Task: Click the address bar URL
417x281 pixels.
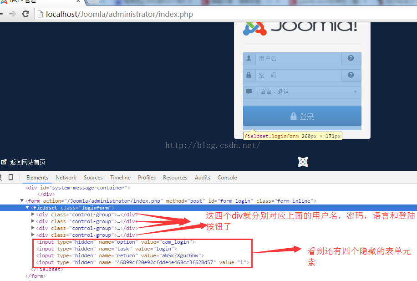Action: pos(119,14)
